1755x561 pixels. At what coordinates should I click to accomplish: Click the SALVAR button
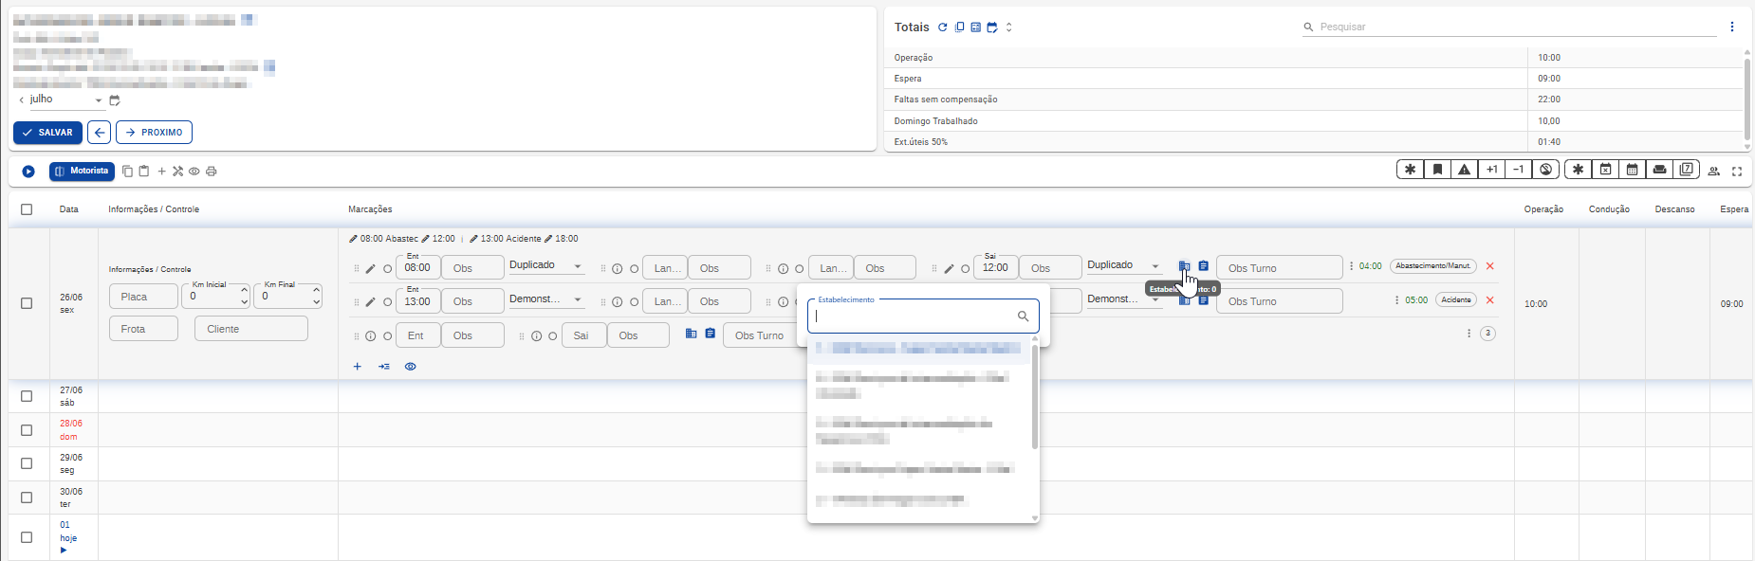[x=47, y=133]
